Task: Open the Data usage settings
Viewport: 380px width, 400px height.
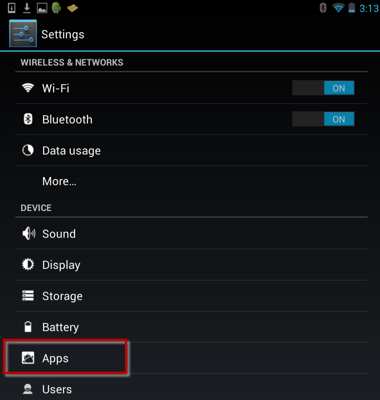Action: coord(71,151)
